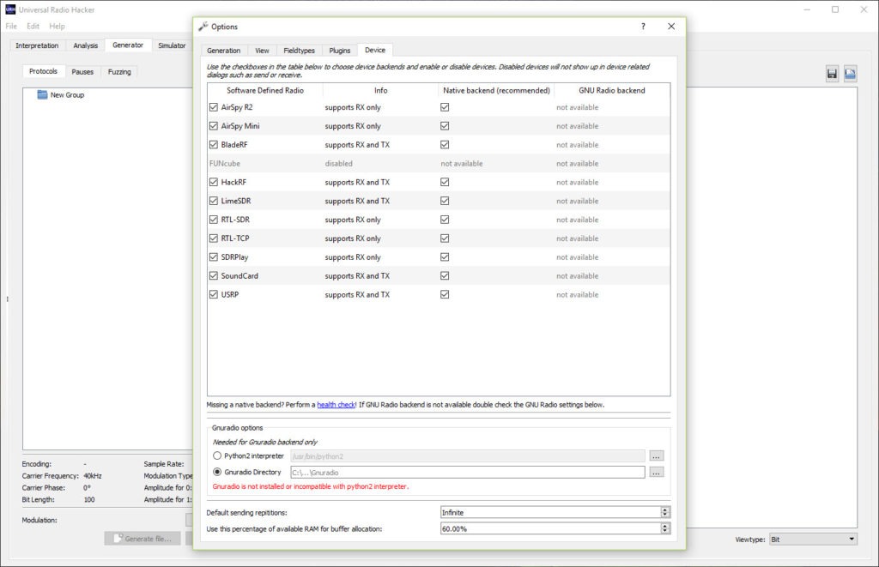Screen dimensions: 879x567
Task: Open the Fieldtypes options tab
Action: [x=299, y=51]
